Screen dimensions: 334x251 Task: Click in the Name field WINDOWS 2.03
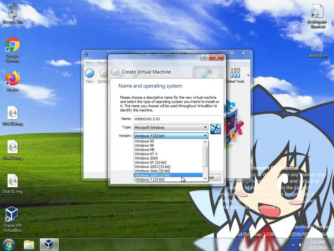(177, 119)
